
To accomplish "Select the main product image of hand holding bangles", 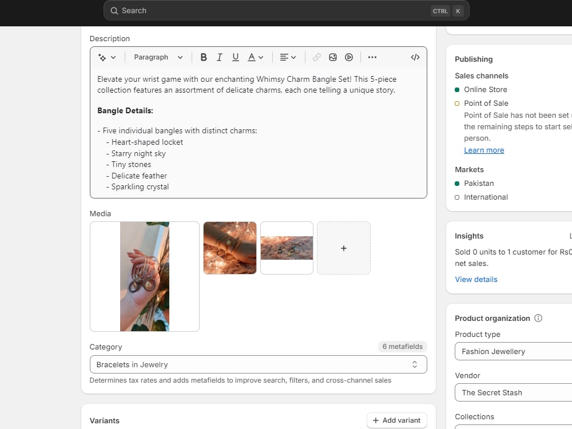I will (x=145, y=276).
